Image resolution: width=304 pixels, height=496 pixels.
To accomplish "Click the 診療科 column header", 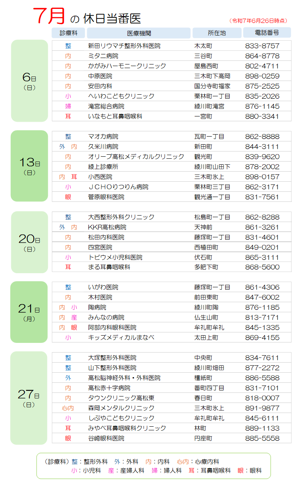I will point(68,33).
